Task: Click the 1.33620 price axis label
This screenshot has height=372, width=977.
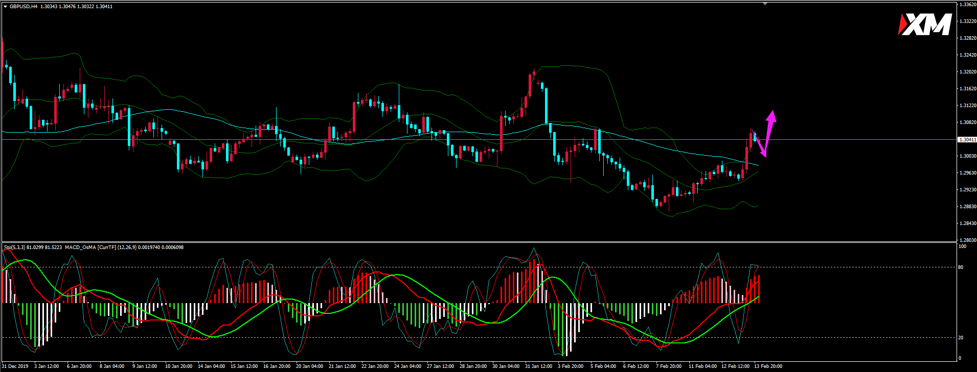Action: pos(967,5)
